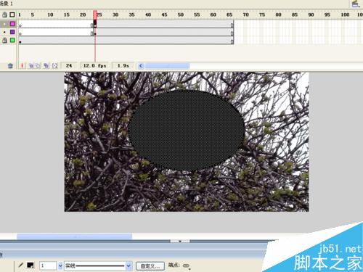Screen dimensions: 363x272
Task: Click the red playhead on the frame ruler
Action: [x=95, y=15]
